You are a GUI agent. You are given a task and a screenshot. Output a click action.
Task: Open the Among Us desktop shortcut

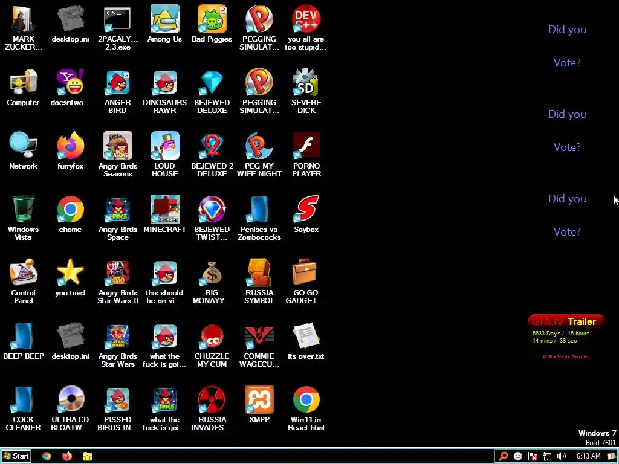(164, 24)
